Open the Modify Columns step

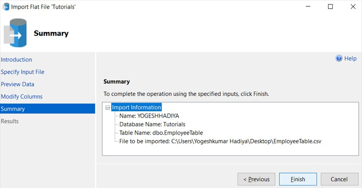21,97
